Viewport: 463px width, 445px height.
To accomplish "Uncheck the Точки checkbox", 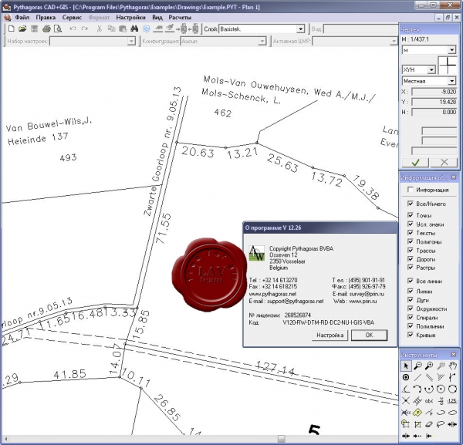I will pyautogui.click(x=411, y=215).
